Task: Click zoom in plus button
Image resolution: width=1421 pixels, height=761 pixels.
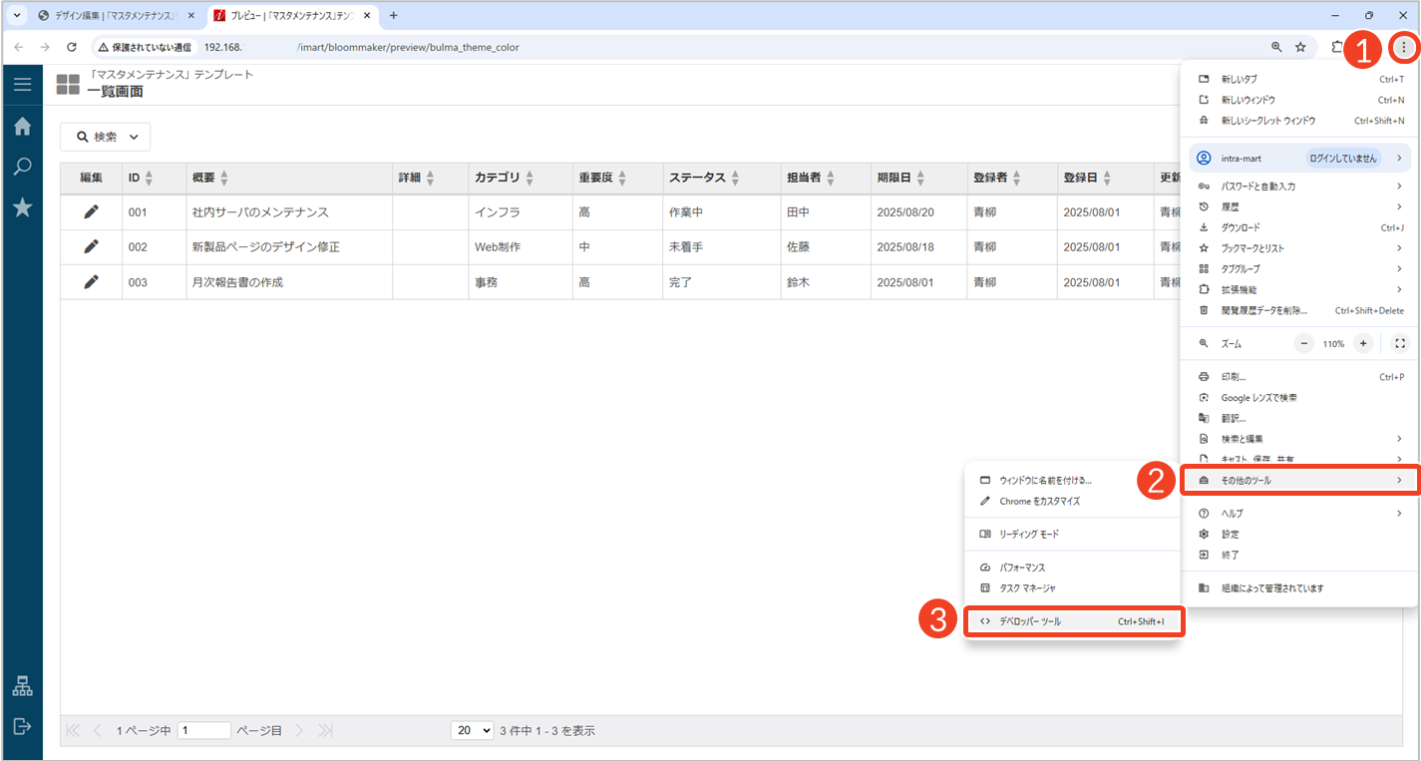Action: (x=1363, y=343)
